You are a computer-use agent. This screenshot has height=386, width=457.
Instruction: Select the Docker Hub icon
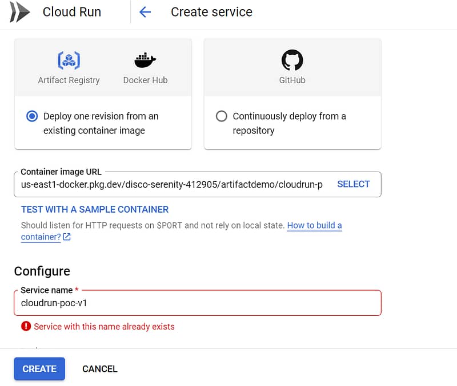coord(145,59)
